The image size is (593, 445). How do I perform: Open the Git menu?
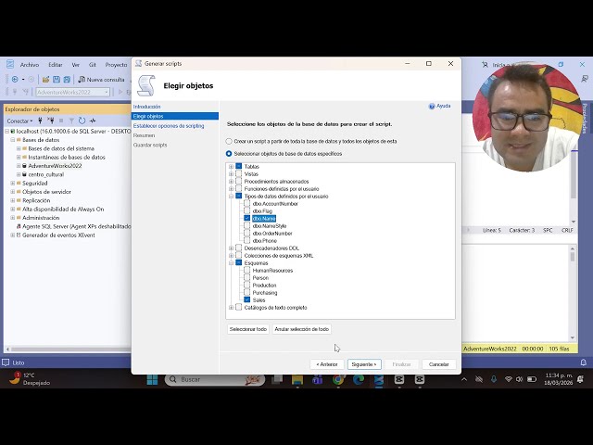[x=93, y=65]
